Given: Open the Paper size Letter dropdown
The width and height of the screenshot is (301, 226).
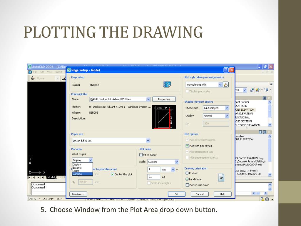Looking at the screenshot, I should [148, 140].
